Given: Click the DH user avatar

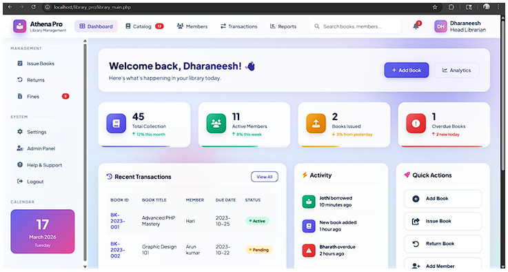Looking at the screenshot, I should (x=440, y=26).
